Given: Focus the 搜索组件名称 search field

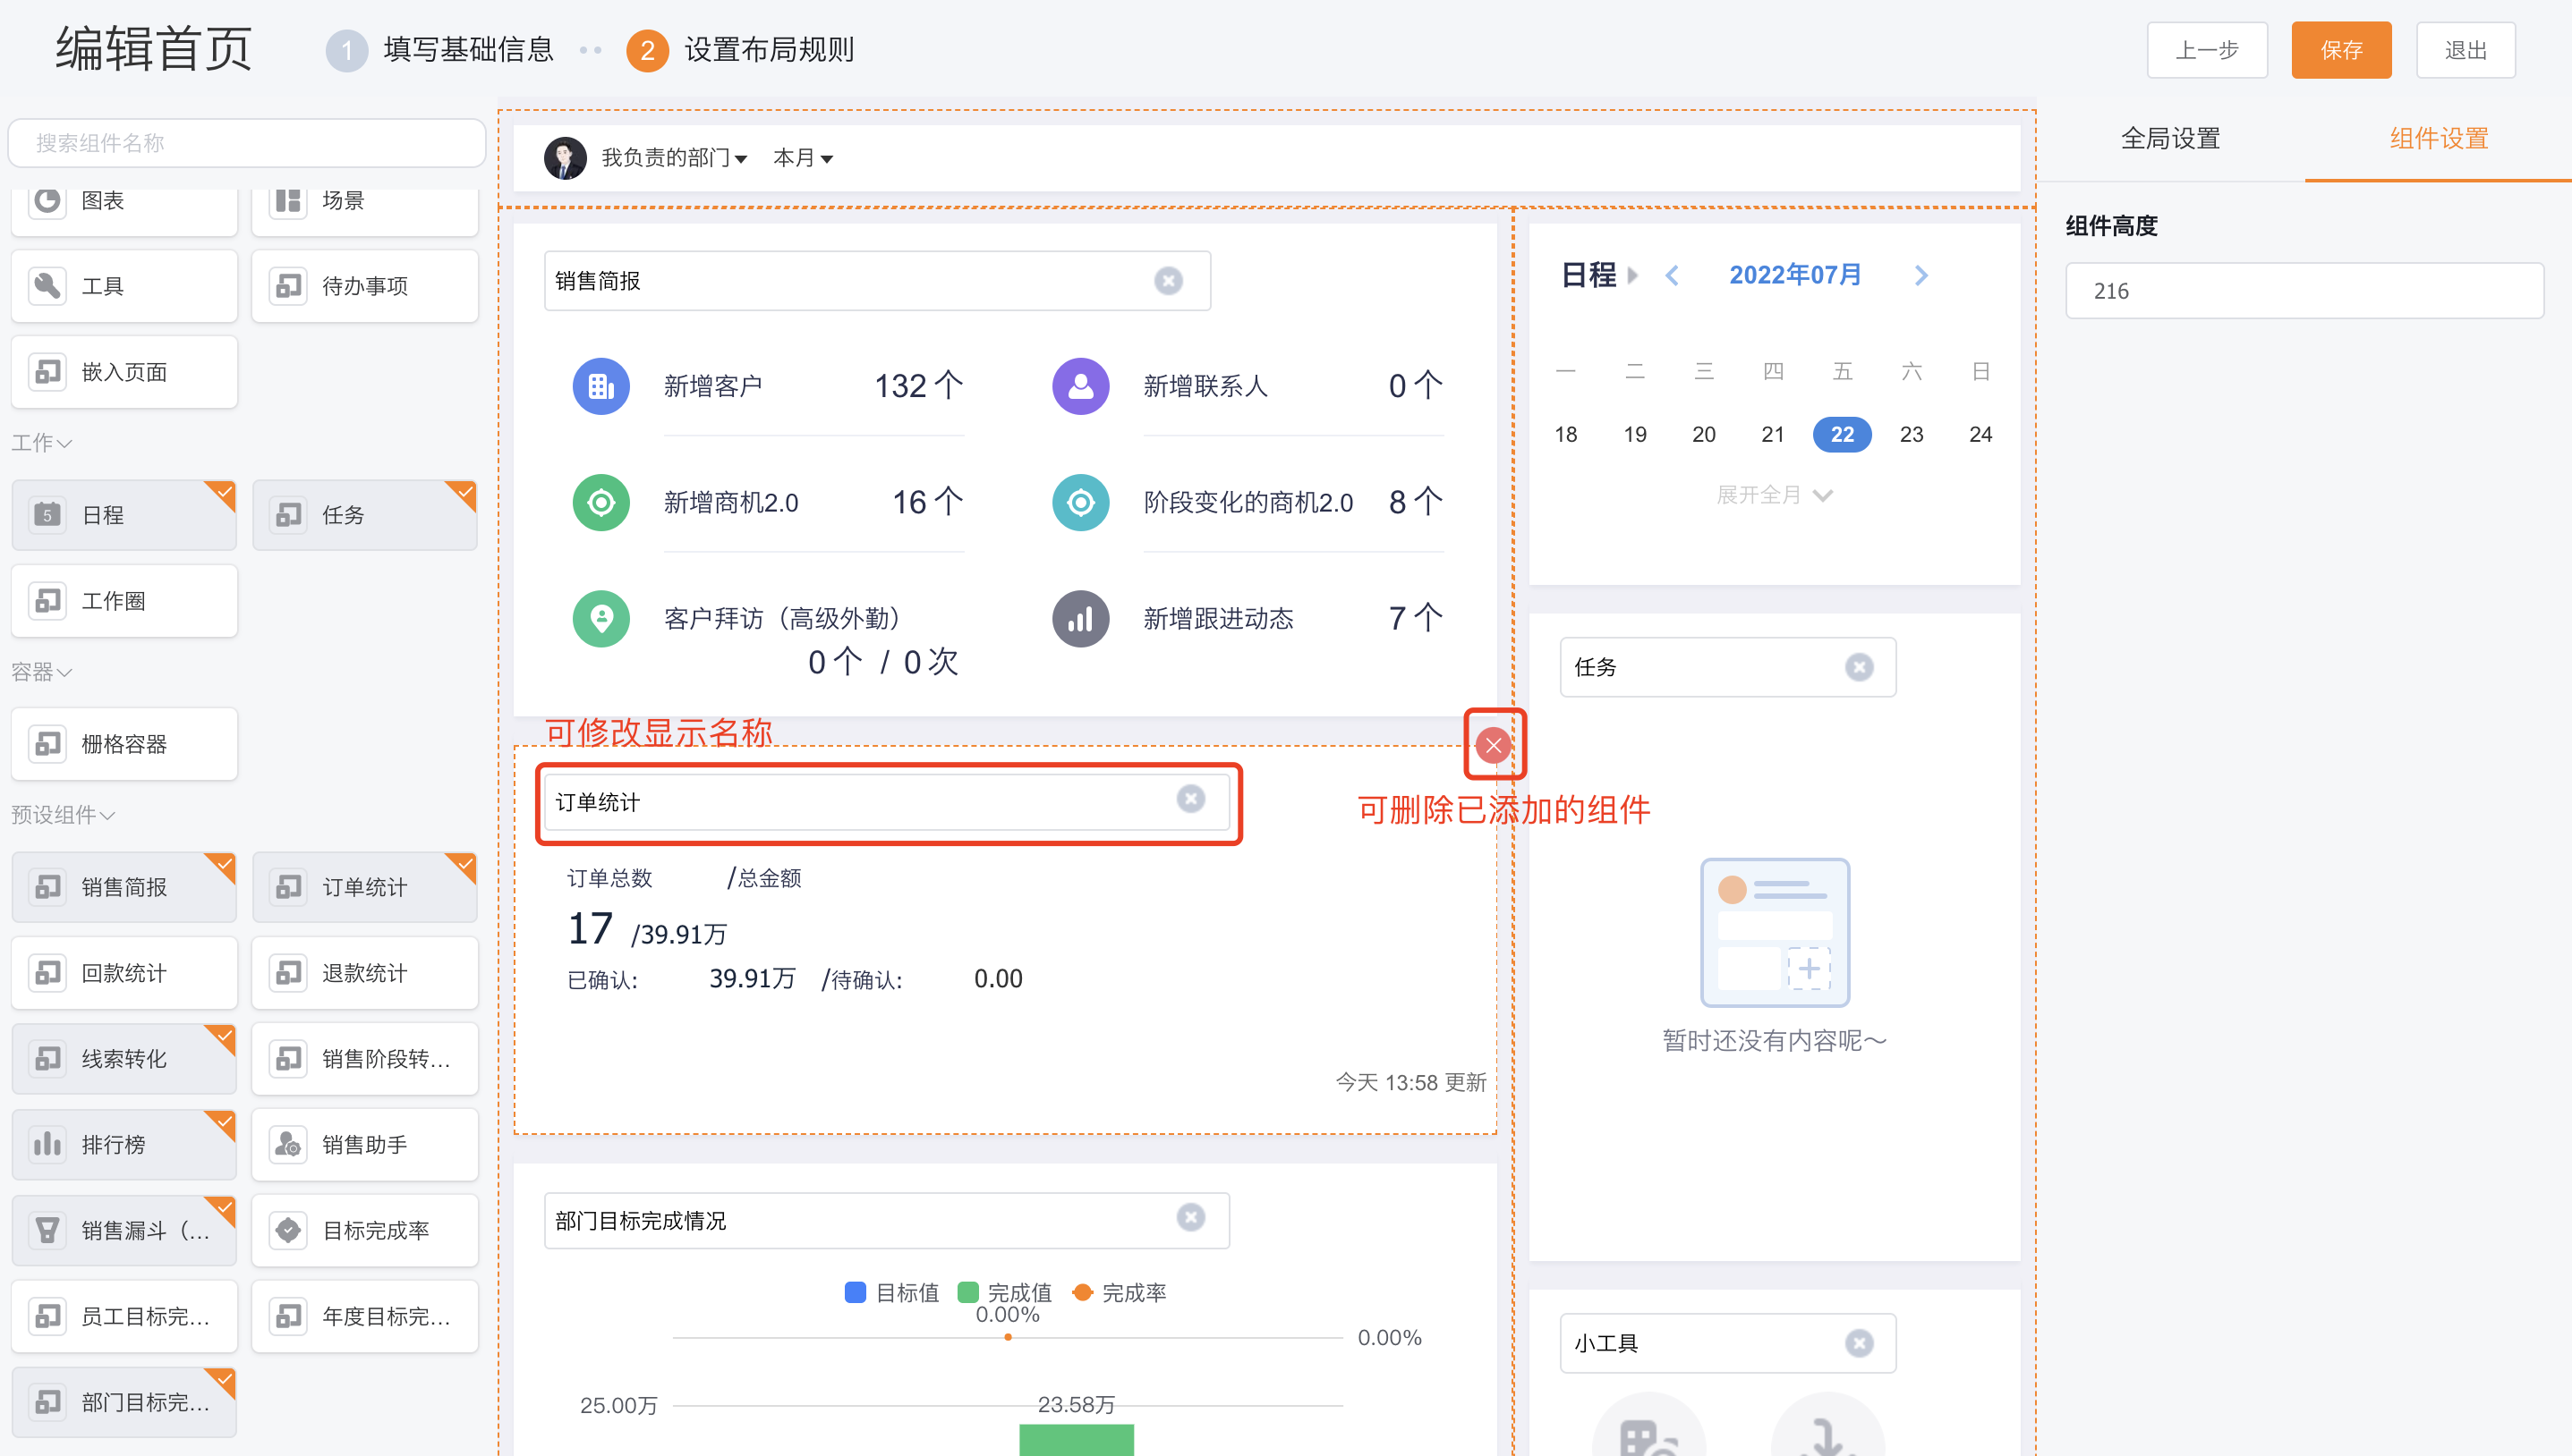Looking at the screenshot, I should pyautogui.click(x=247, y=143).
